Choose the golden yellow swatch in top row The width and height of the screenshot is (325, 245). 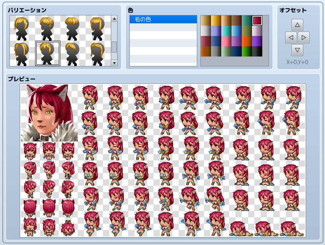[x=216, y=20]
